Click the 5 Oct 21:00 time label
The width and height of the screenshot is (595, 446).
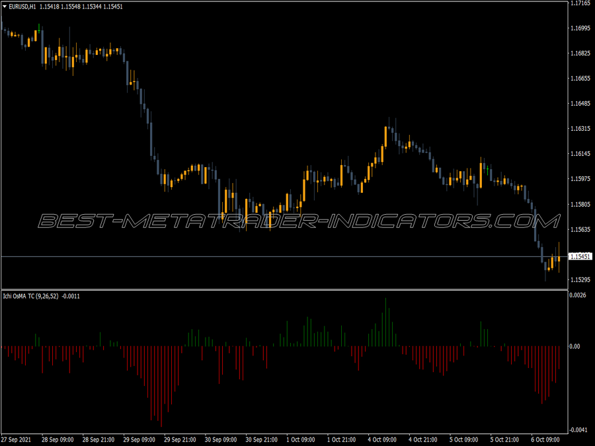[504, 439]
